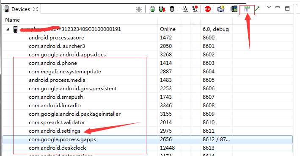Select the com.android.settings process
Screen dimensions: 300x156
[x=55, y=131]
